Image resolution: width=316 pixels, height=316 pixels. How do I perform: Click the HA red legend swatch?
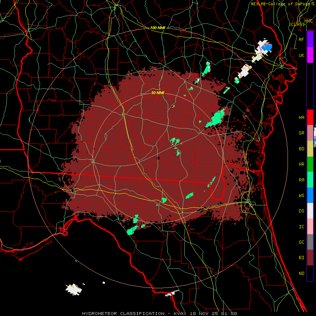coord(310,117)
